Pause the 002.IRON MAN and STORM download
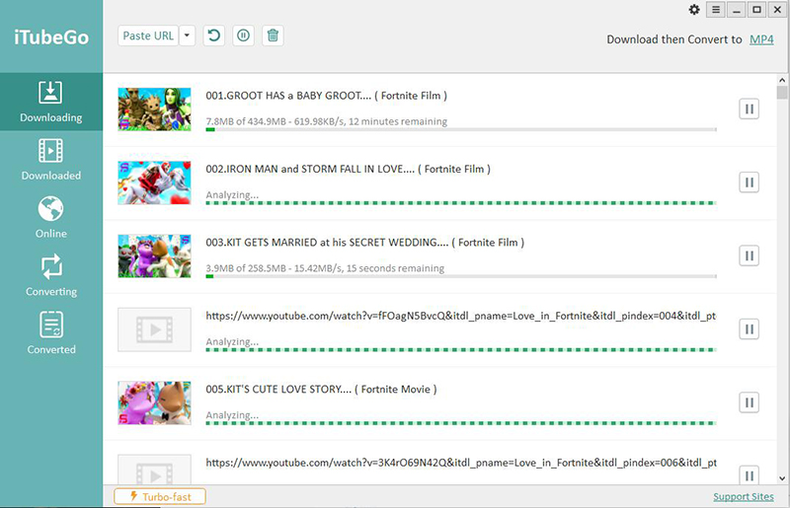This screenshot has width=790, height=508. [750, 182]
